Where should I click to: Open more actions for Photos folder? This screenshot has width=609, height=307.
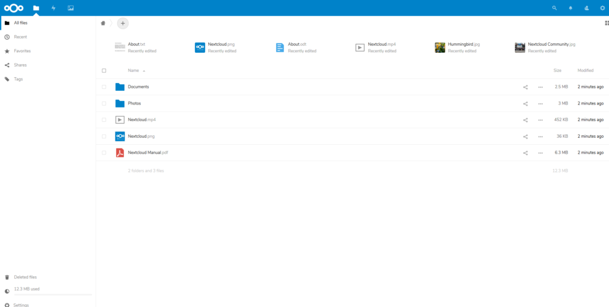540,103
